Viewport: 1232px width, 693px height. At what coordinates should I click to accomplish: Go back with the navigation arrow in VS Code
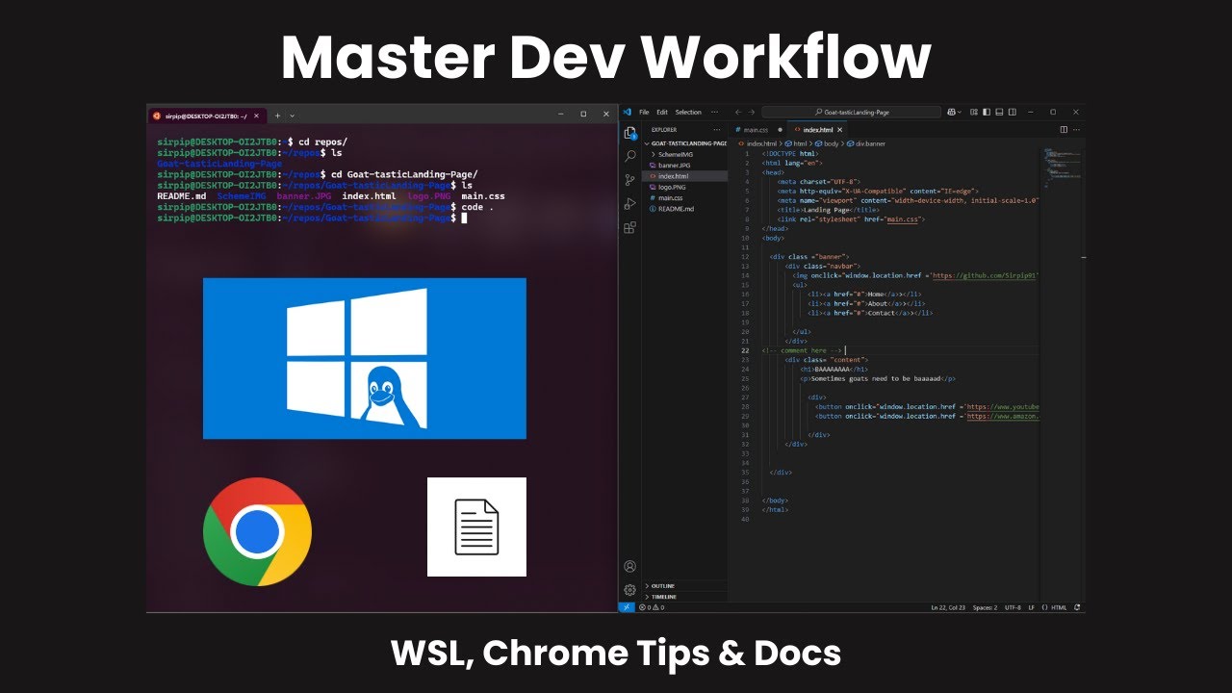pyautogui.click(x=738, y=113)
